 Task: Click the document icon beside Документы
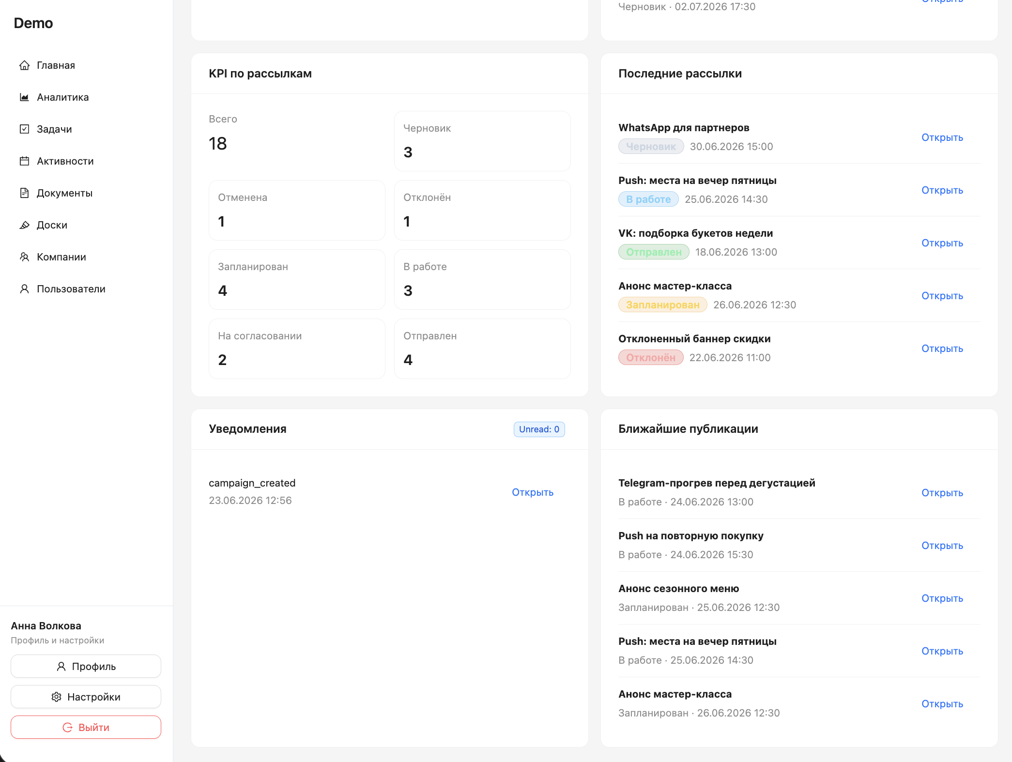(24, 193)
